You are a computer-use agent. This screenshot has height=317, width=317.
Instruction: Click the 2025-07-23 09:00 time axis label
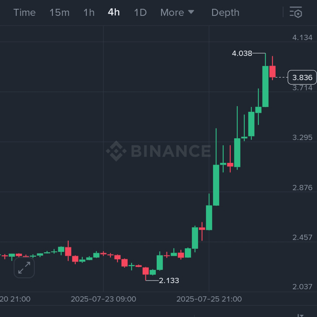click(103, 299)
